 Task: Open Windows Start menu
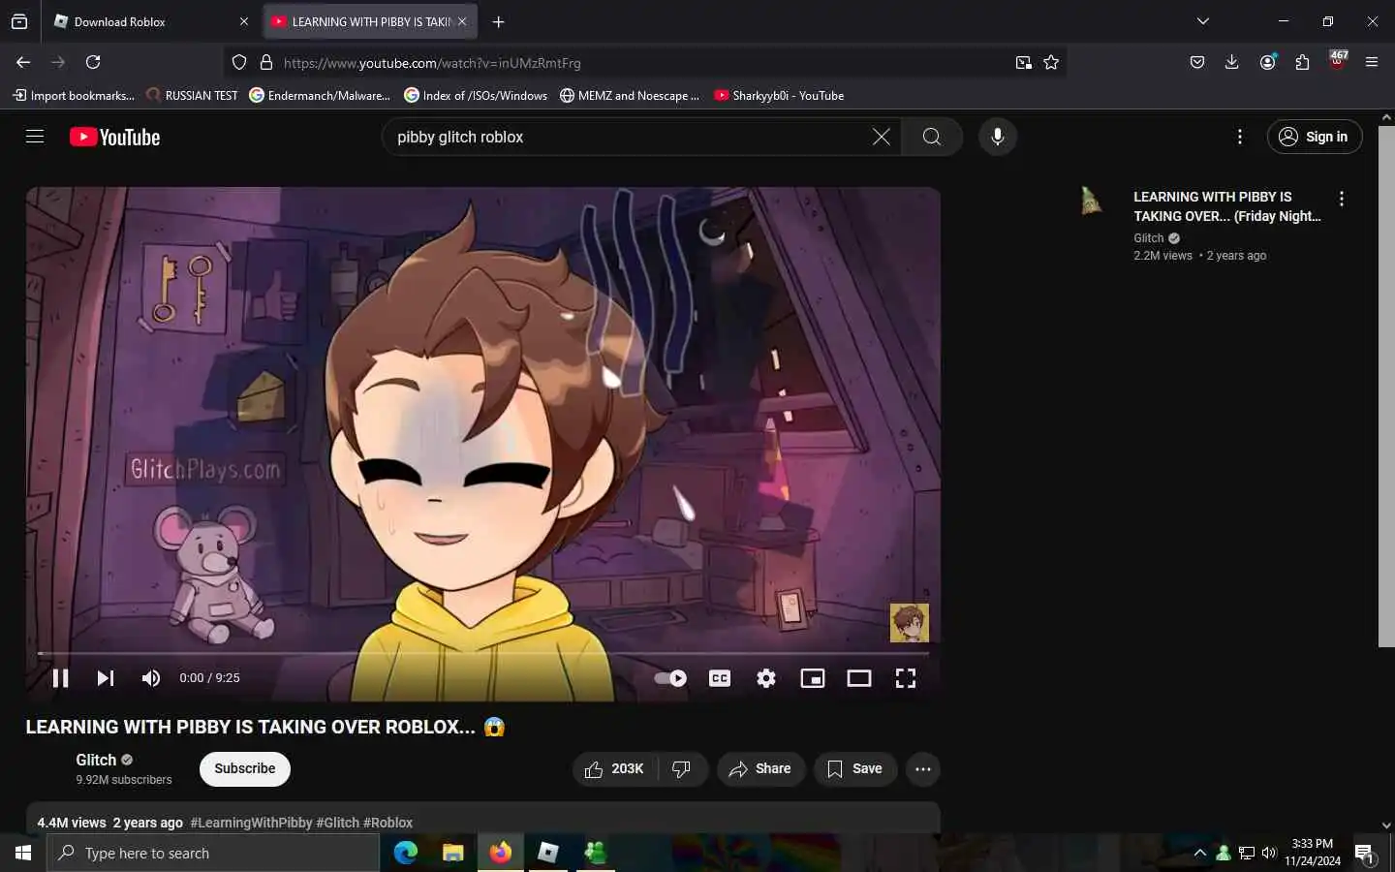point(23,853)
